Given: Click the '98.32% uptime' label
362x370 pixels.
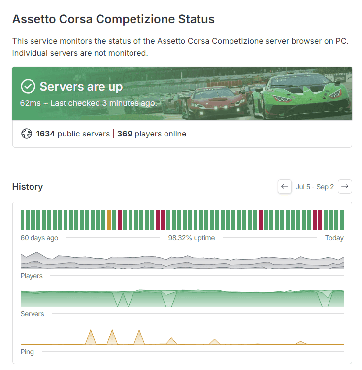Looking at the screenshot, I should (x=192, y=238).
